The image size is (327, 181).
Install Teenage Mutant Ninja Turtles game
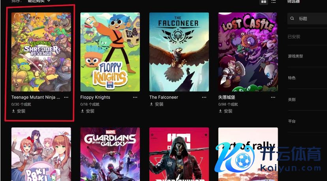(x=19, y=111)
